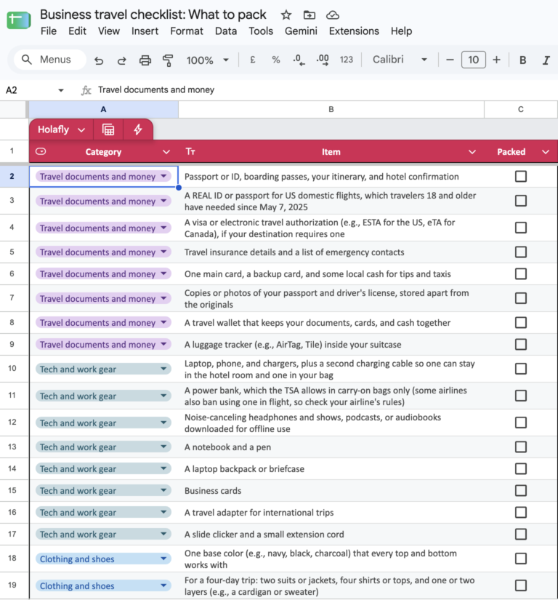
Task: Mark luggage tracker row as packed
Action: (520, 345)
